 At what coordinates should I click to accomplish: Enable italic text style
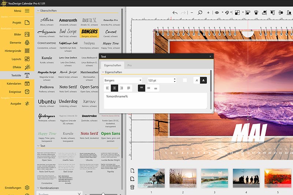(x=197, y=80)
